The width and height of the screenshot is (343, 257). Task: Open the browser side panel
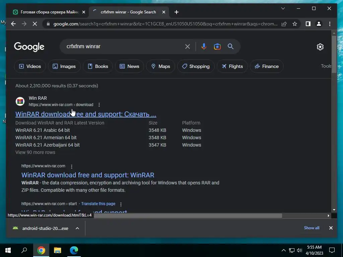pos(308,24)
